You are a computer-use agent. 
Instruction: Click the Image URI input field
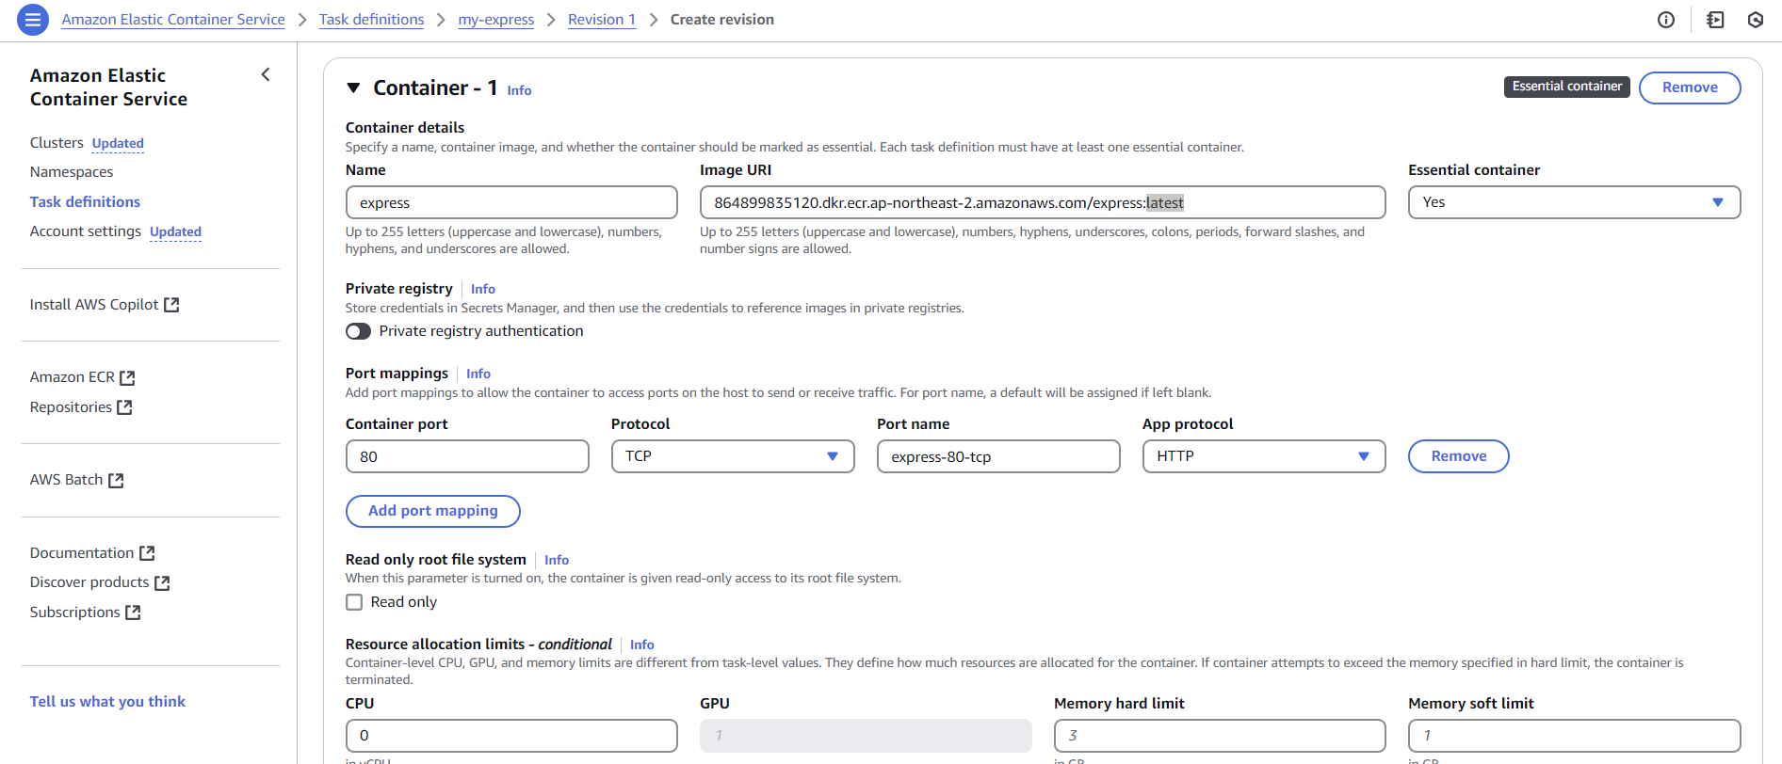1042,202
